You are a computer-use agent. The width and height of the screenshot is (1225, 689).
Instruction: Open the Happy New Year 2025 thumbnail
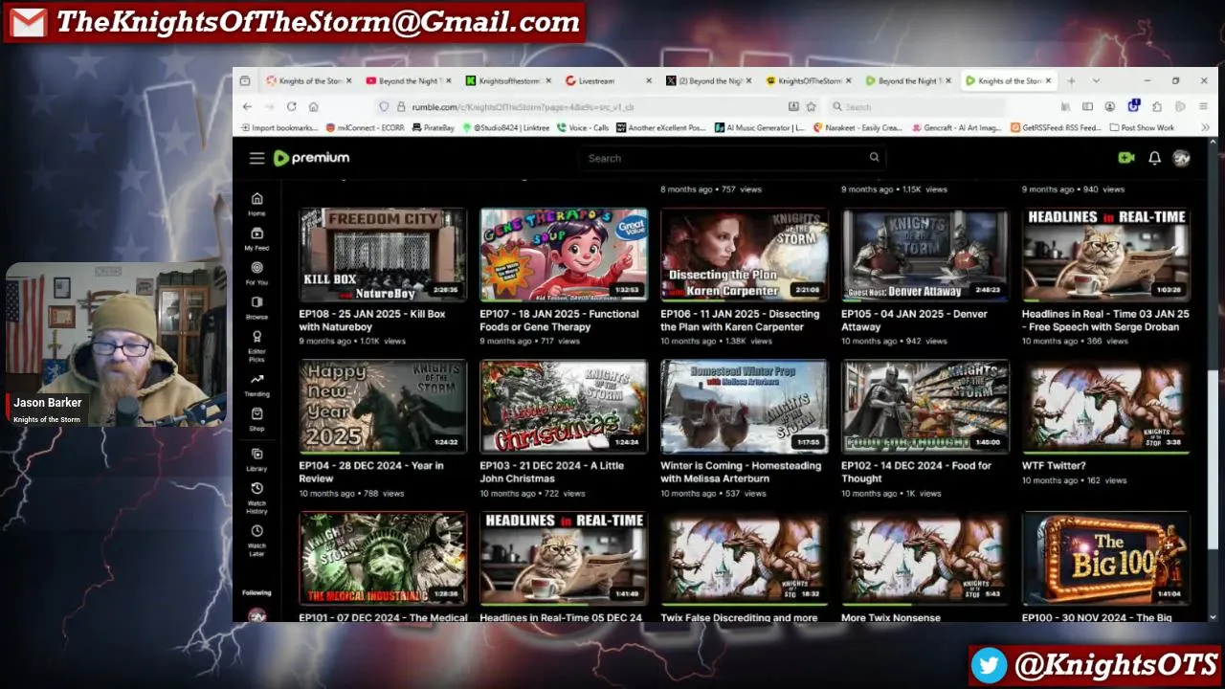(383, 407)
